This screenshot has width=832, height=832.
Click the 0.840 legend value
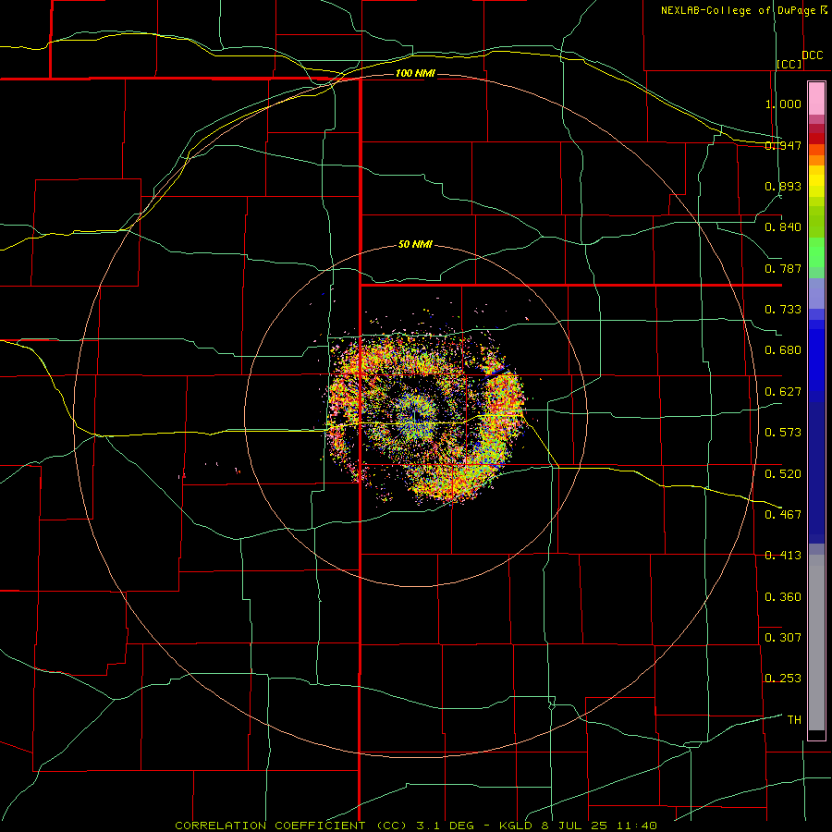point(783,227)
